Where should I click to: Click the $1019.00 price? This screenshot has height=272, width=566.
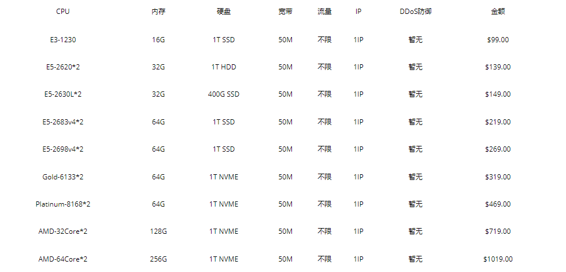click(498, 259)
